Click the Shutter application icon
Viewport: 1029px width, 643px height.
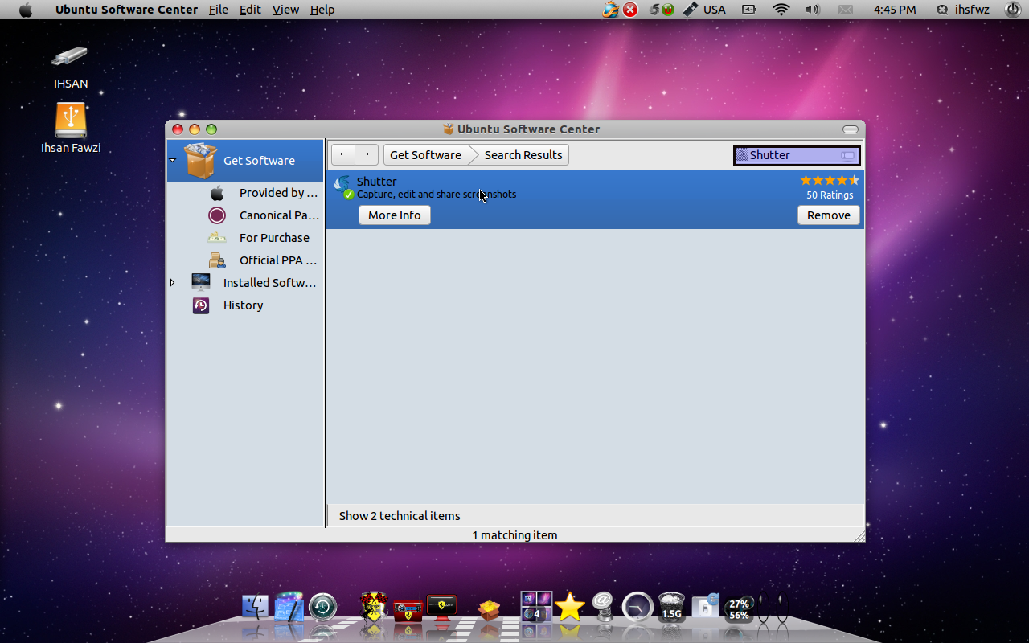343,187
